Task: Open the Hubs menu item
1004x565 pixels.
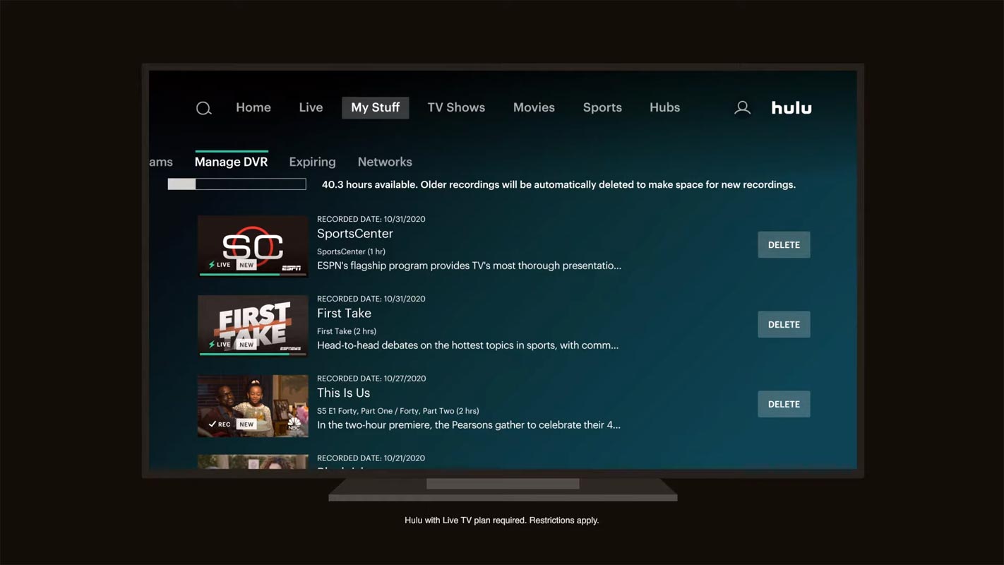Action: [x=664, y=107]
